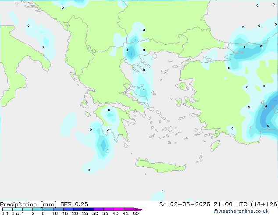Click the '20' legend scale label
The width and height of the screenshot is (278, 215).
pos(75,213)
